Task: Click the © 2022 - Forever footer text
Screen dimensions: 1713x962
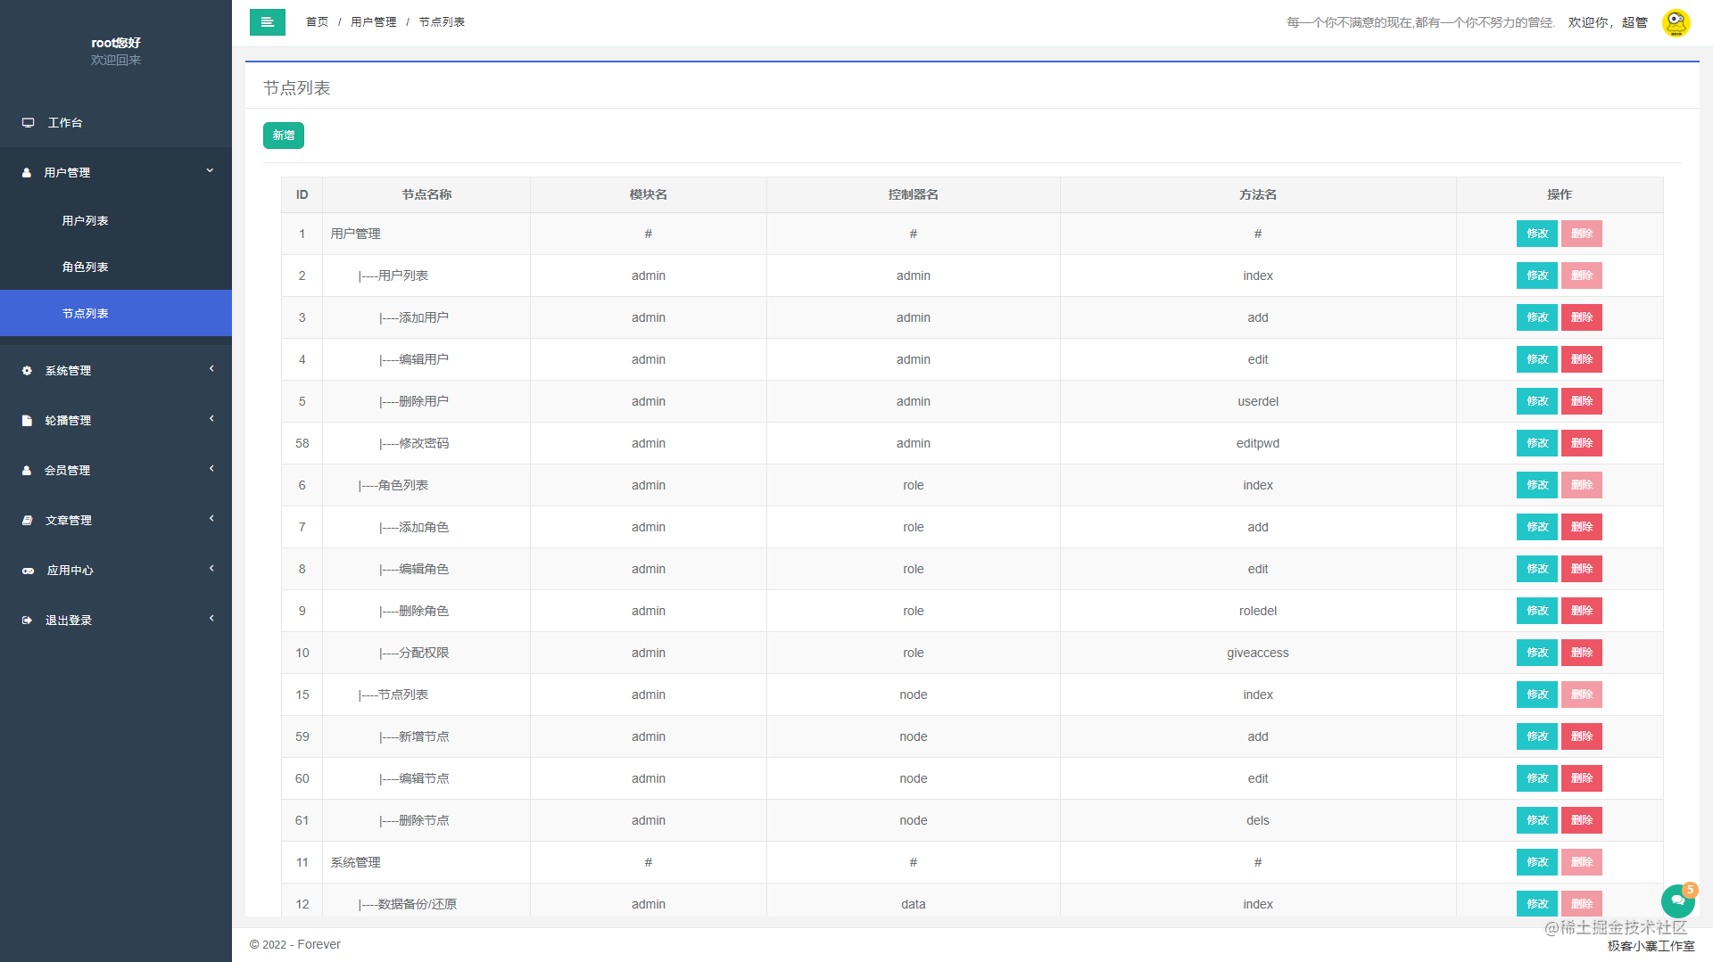Action: pos(295,944)
